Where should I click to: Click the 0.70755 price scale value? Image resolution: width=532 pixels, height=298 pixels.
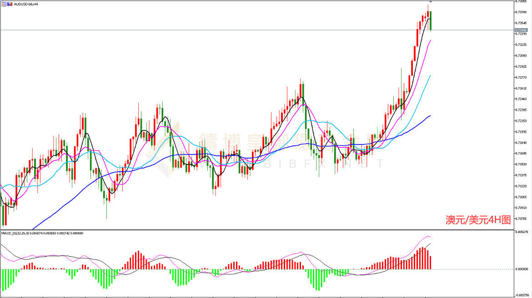(522, 219)
